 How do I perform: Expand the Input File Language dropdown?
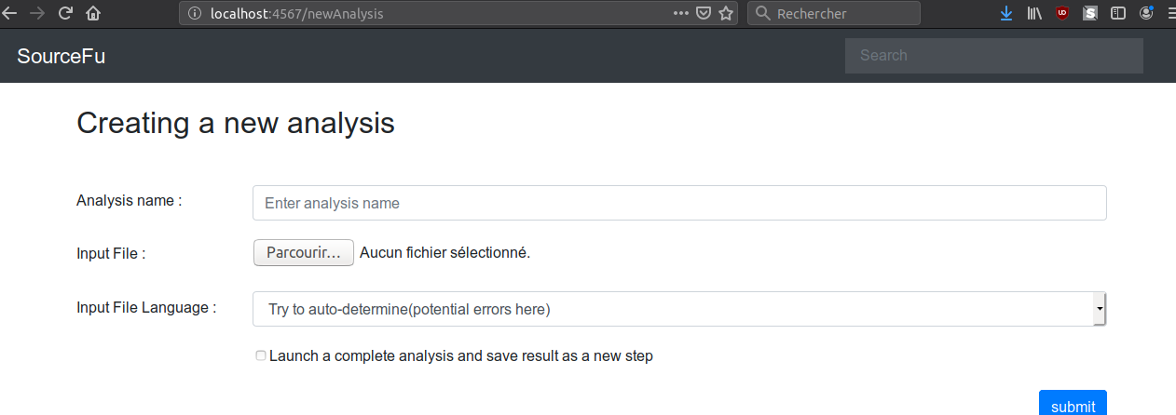(679, 309)
